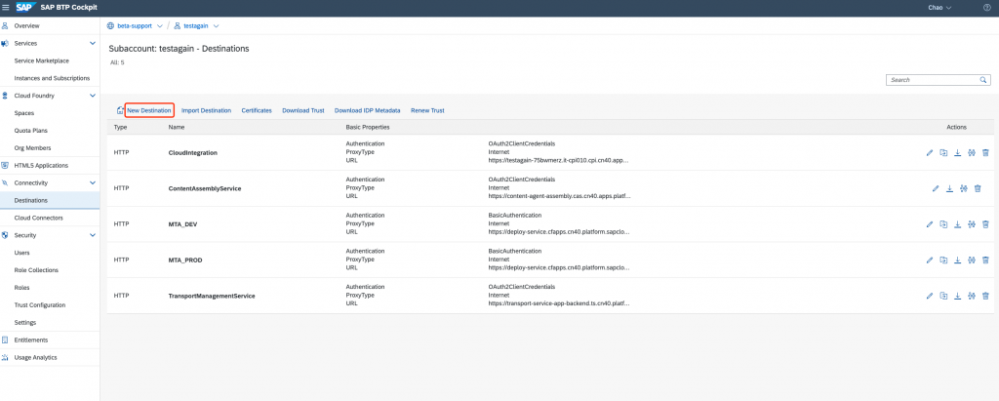
Task: Open Certificates
Action: (257, 110)
